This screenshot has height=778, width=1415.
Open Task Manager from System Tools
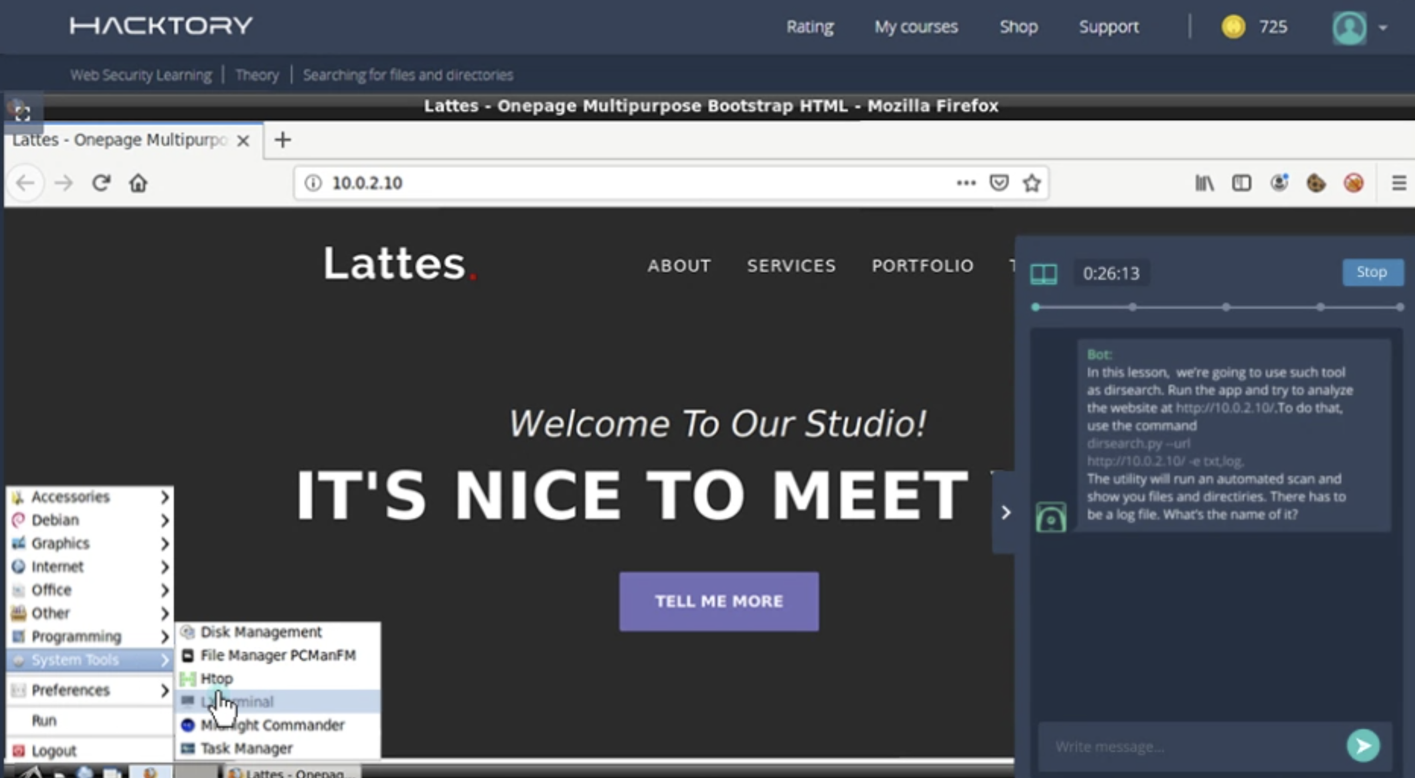[246, 748]
